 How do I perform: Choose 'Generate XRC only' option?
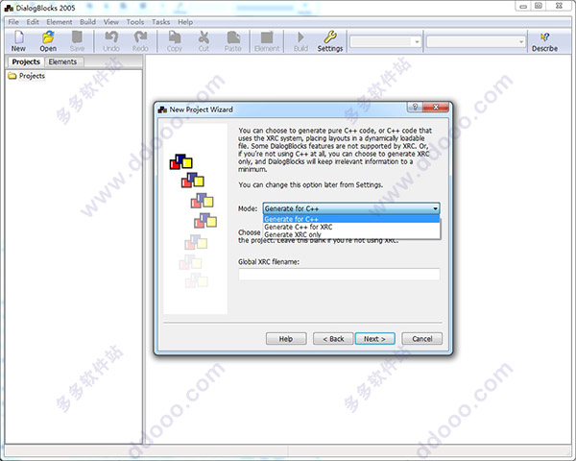click(351, 234)
